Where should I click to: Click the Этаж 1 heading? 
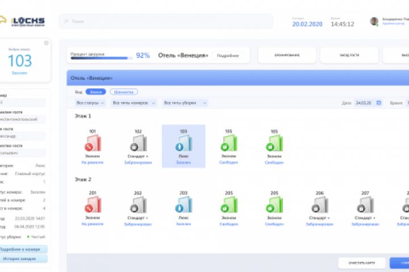point(83,116)
